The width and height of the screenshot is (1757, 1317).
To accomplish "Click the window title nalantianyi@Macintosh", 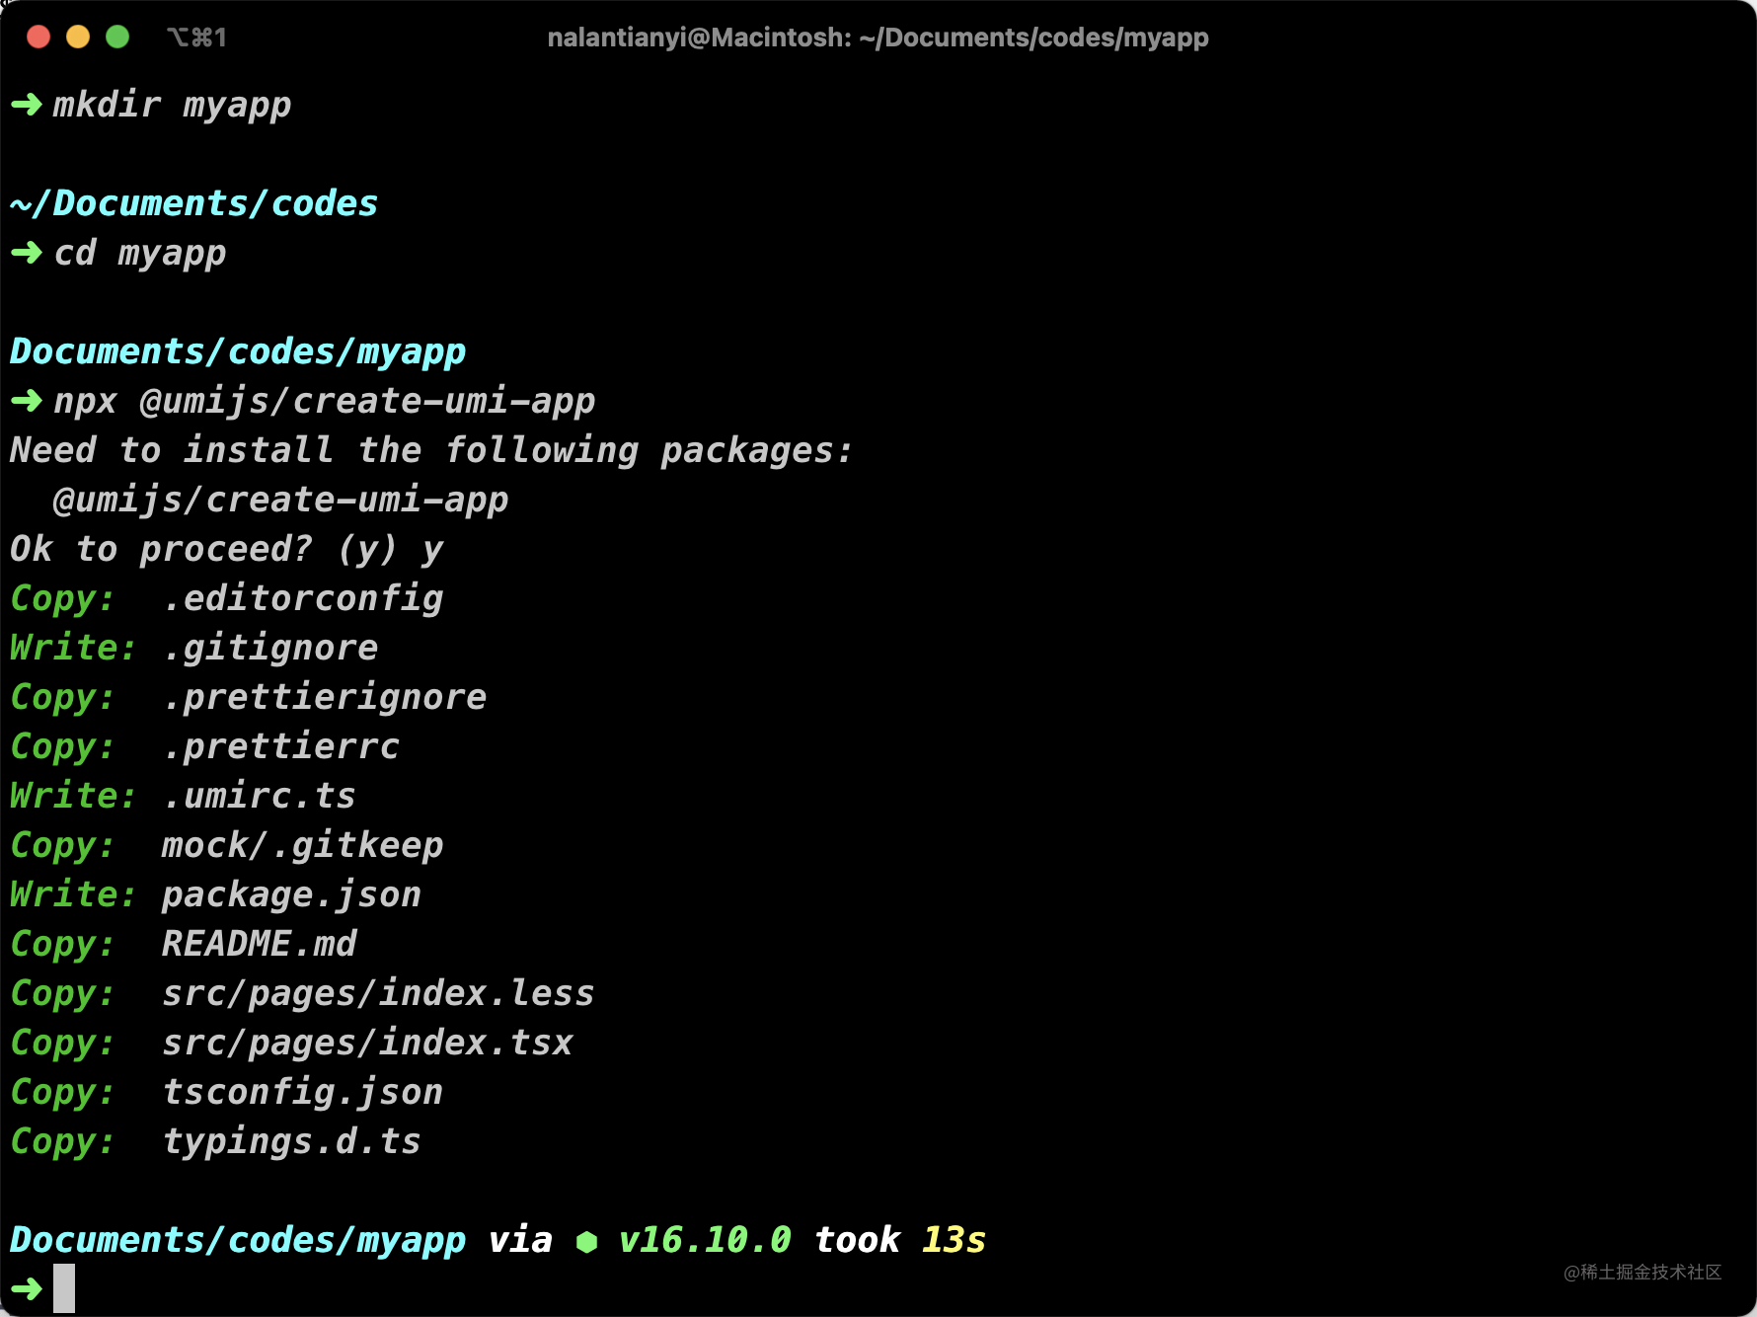I will pyautogui.click(x=878, y=38).
